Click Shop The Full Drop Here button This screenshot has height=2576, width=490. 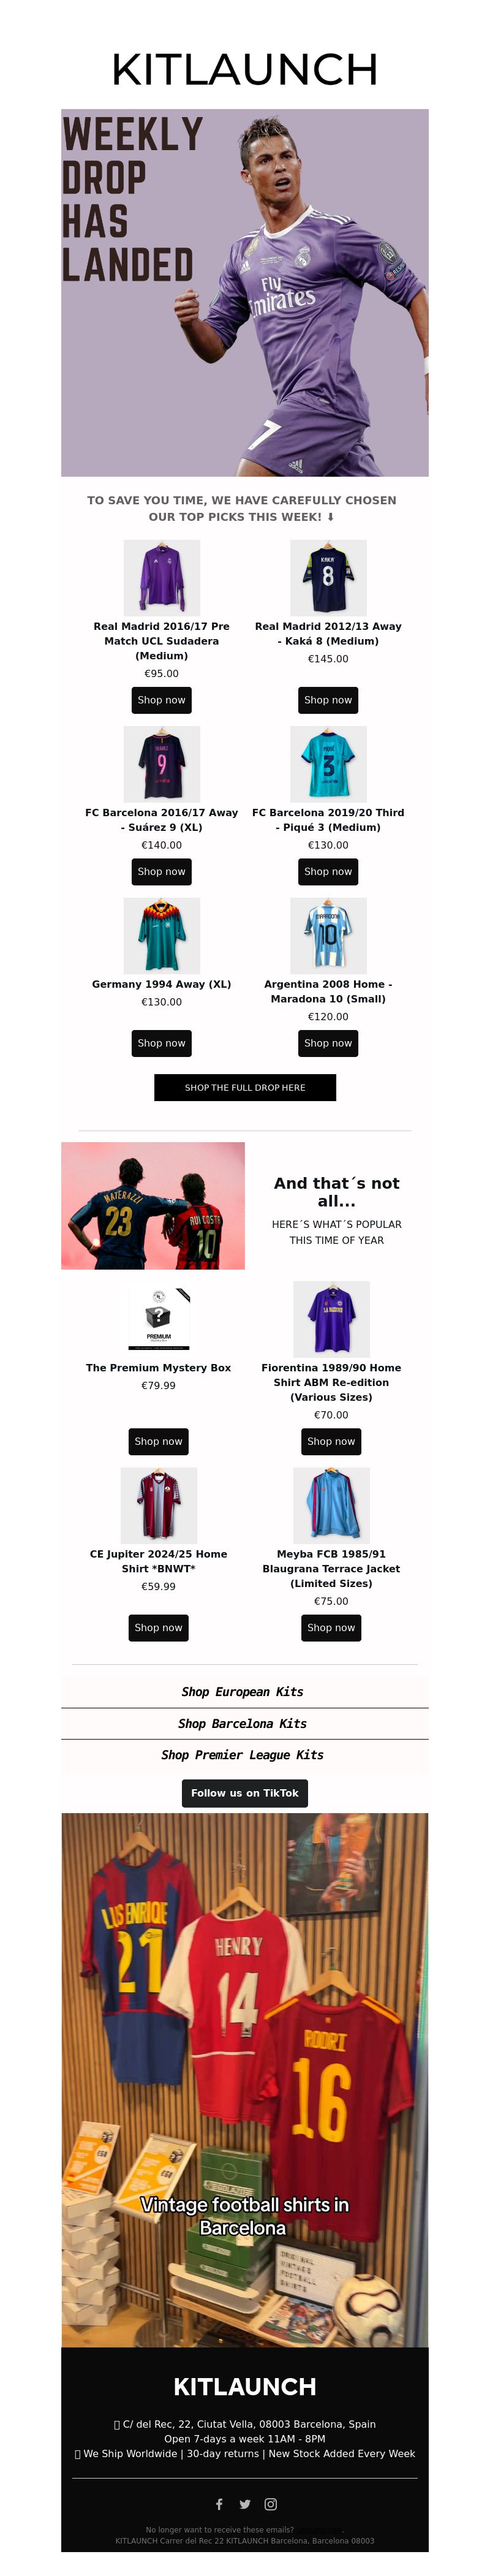pos(245,1087)
